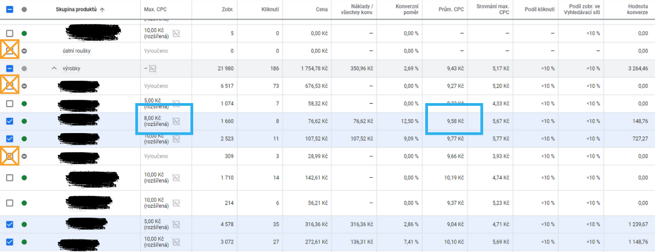Viewport: 655px width, 252px height.
Task: Click the green status dot in the 3 072 impressions row
Action: (24, 242)
